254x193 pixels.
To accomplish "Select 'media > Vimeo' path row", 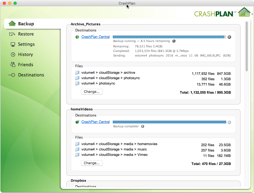I will click(x=114, y=155).
